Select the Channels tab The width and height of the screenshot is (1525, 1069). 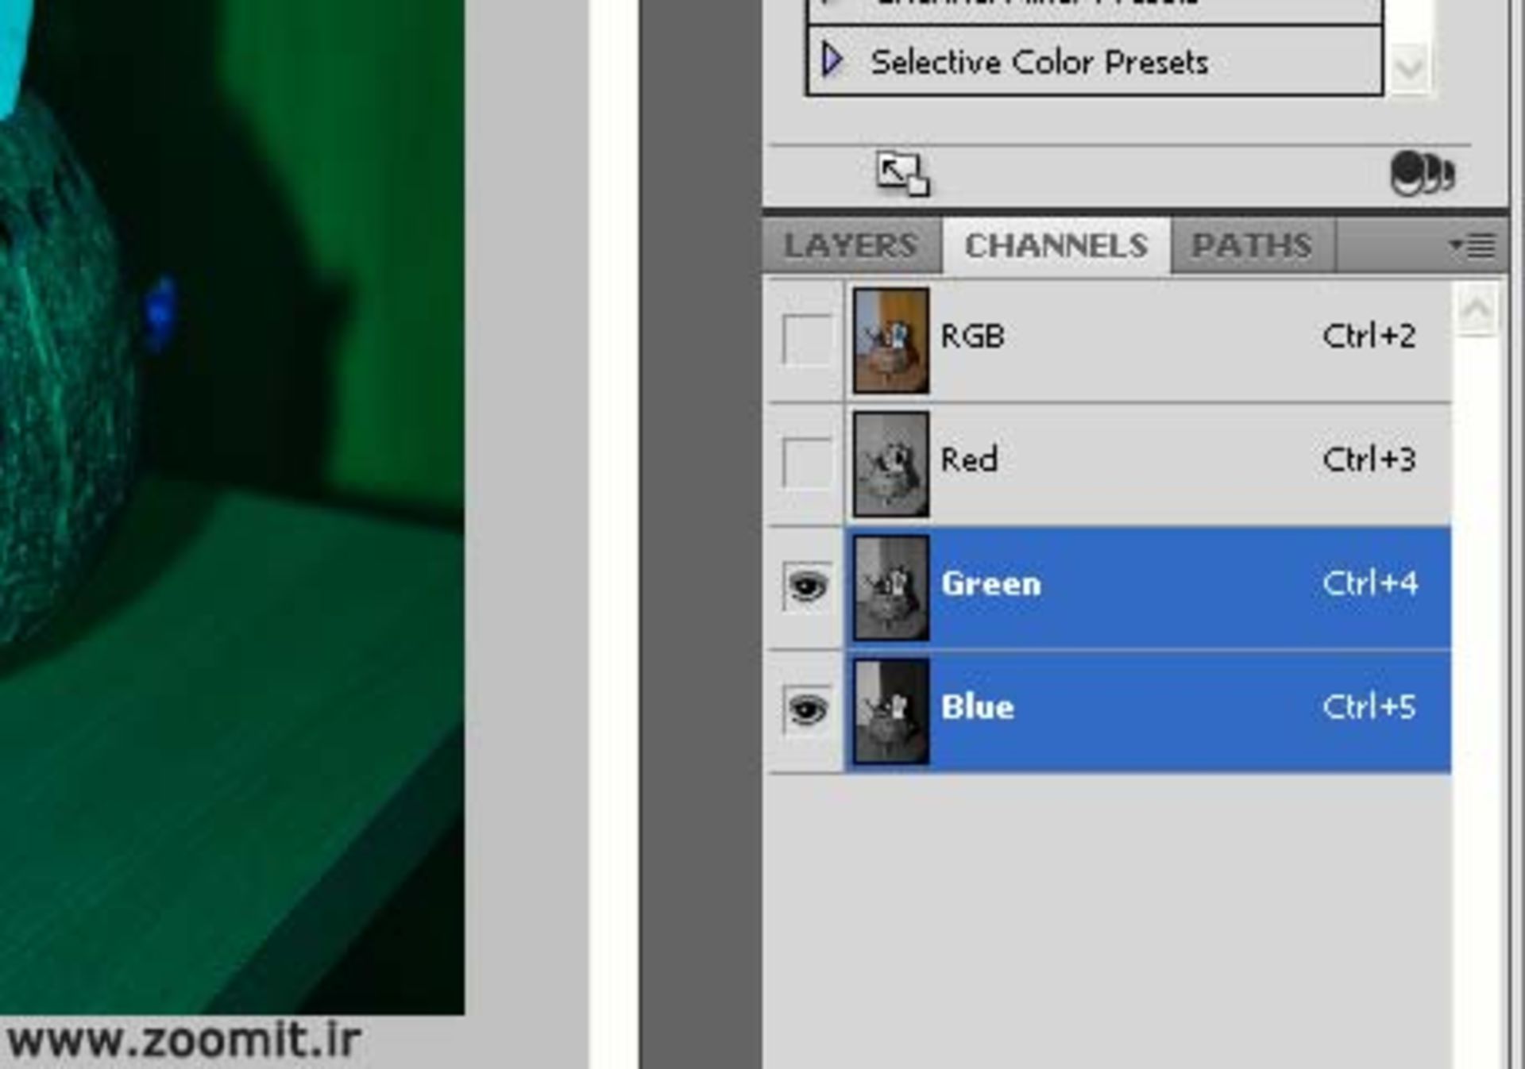point(1056,244)
